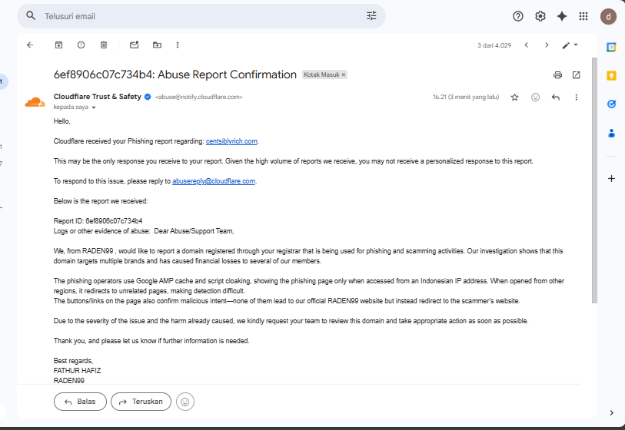
Task: Go to older email arrow
Action: (x=547, y=45)
